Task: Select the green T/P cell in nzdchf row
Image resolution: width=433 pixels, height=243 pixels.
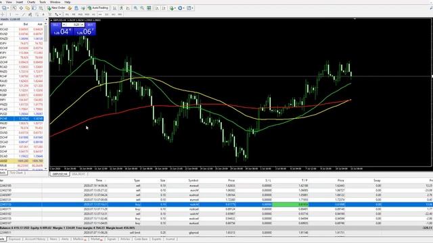Action: (290, 205)
